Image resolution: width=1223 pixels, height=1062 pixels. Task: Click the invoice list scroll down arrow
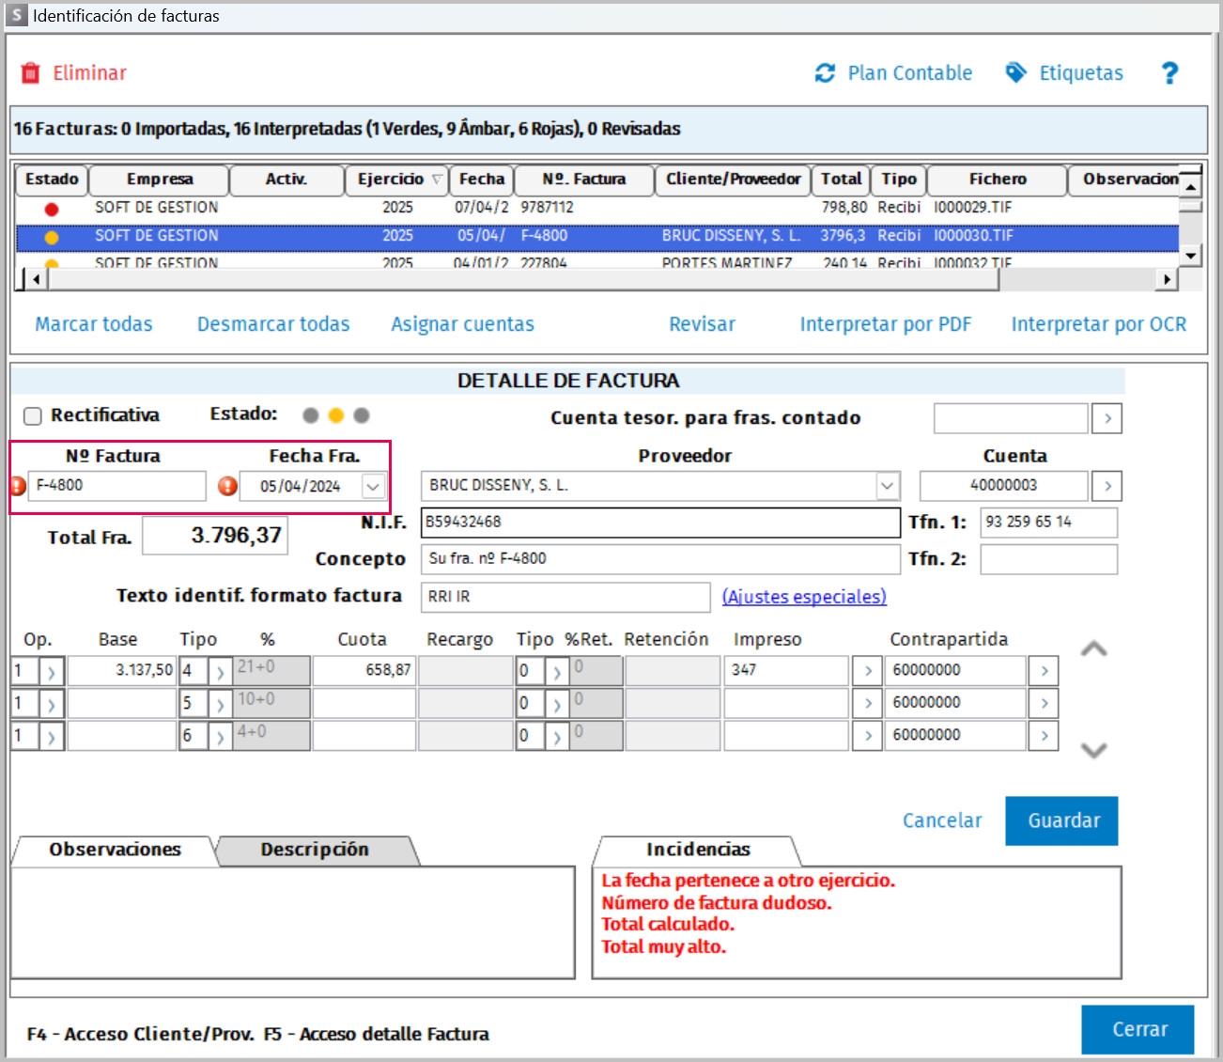coord(1191,255)
